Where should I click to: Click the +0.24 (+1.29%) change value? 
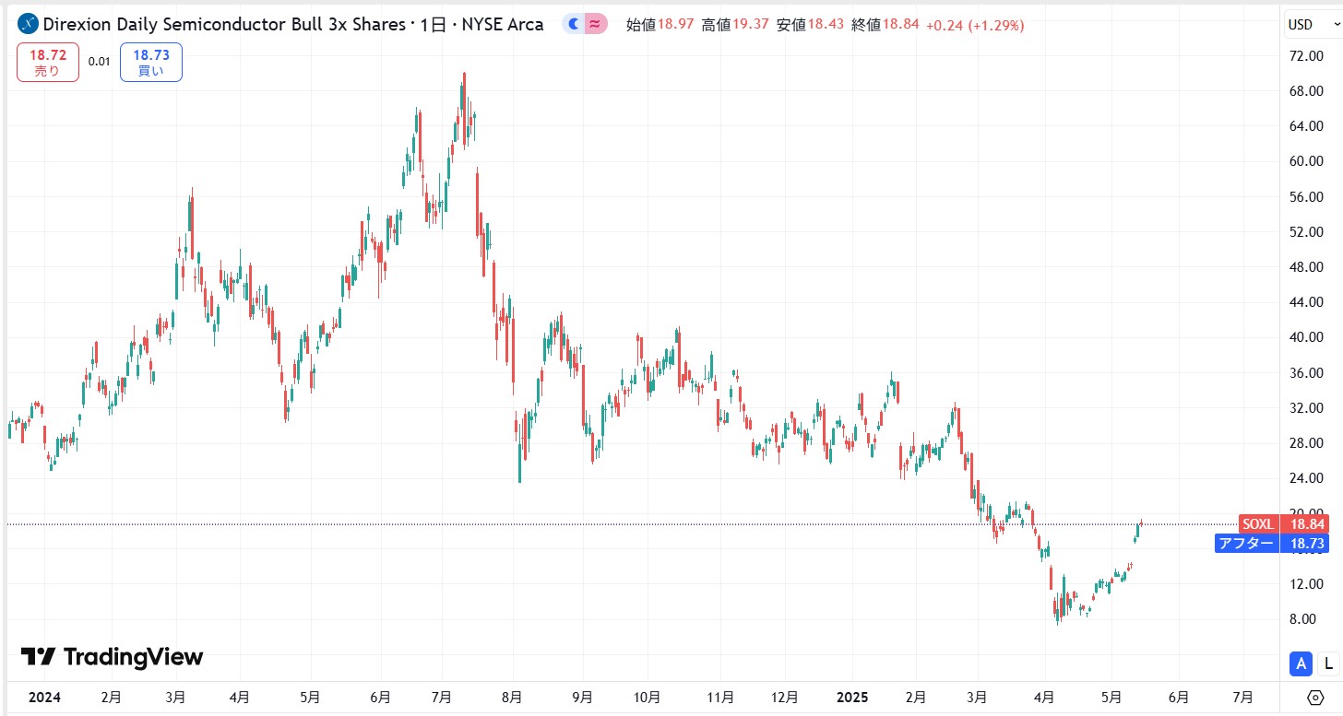(975, 25)
